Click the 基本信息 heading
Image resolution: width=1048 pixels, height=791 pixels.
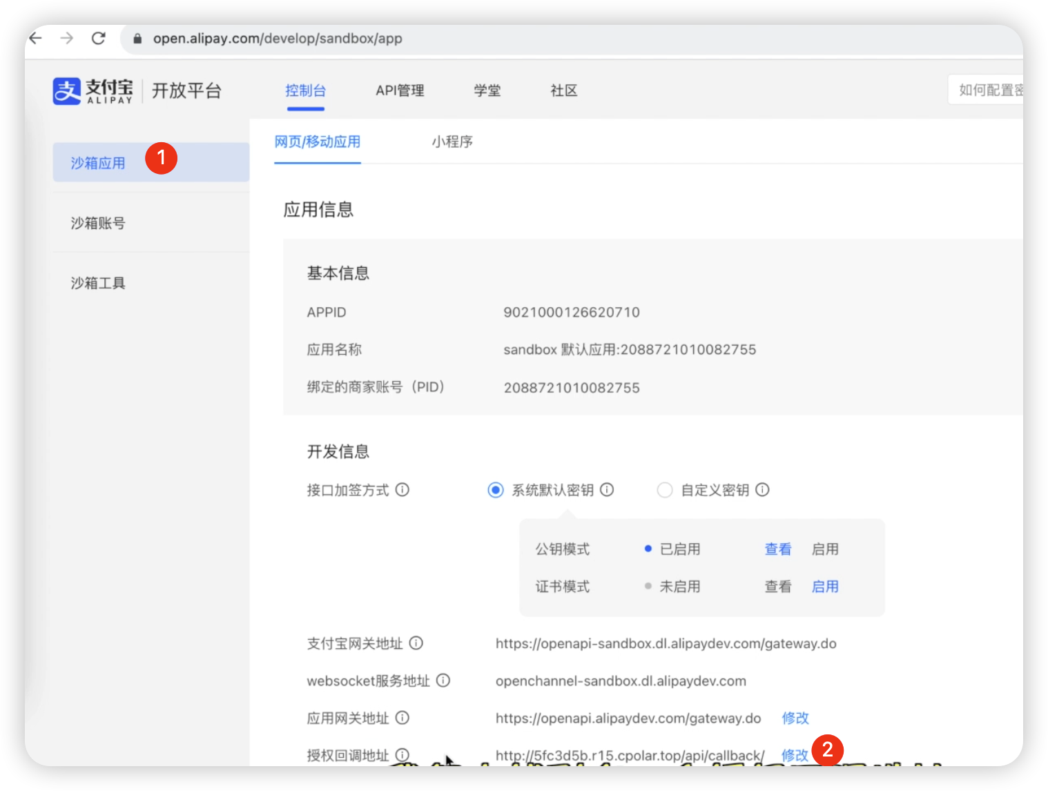[338, 273]
